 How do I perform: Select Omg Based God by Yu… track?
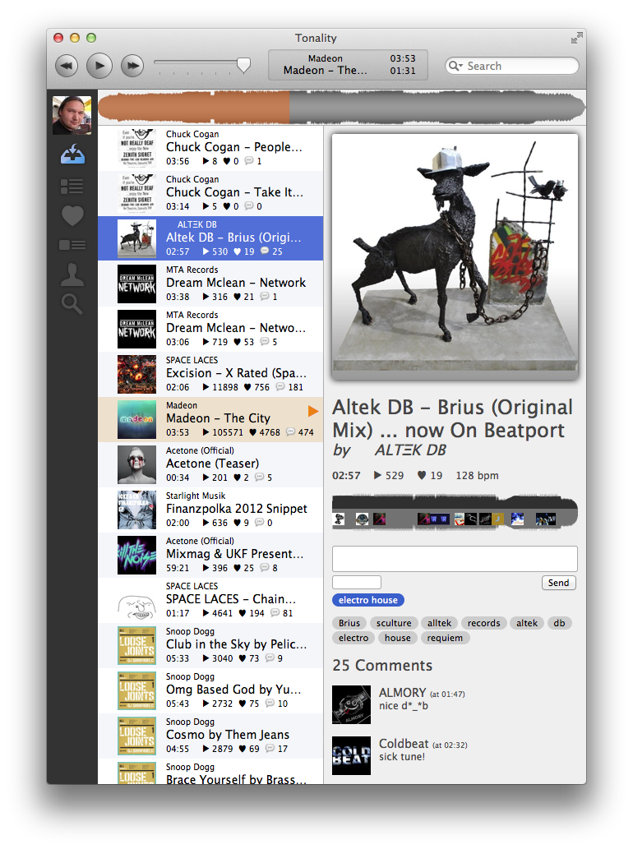pyautogui.click(x=210, y=690)
